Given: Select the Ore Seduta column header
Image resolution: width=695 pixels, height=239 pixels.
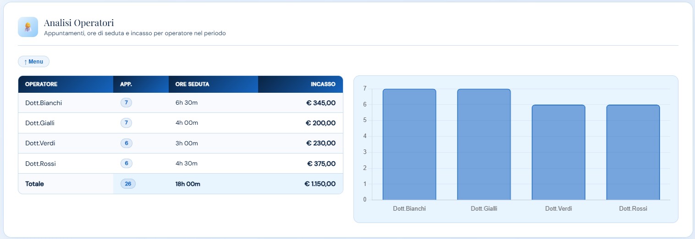Looking at the screenshot, I should pyautogui.click(x=192, y=84).
